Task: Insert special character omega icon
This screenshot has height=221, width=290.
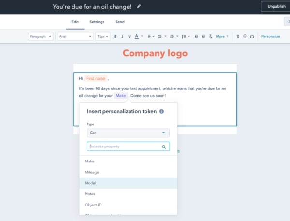Action: tap(252, 36)
